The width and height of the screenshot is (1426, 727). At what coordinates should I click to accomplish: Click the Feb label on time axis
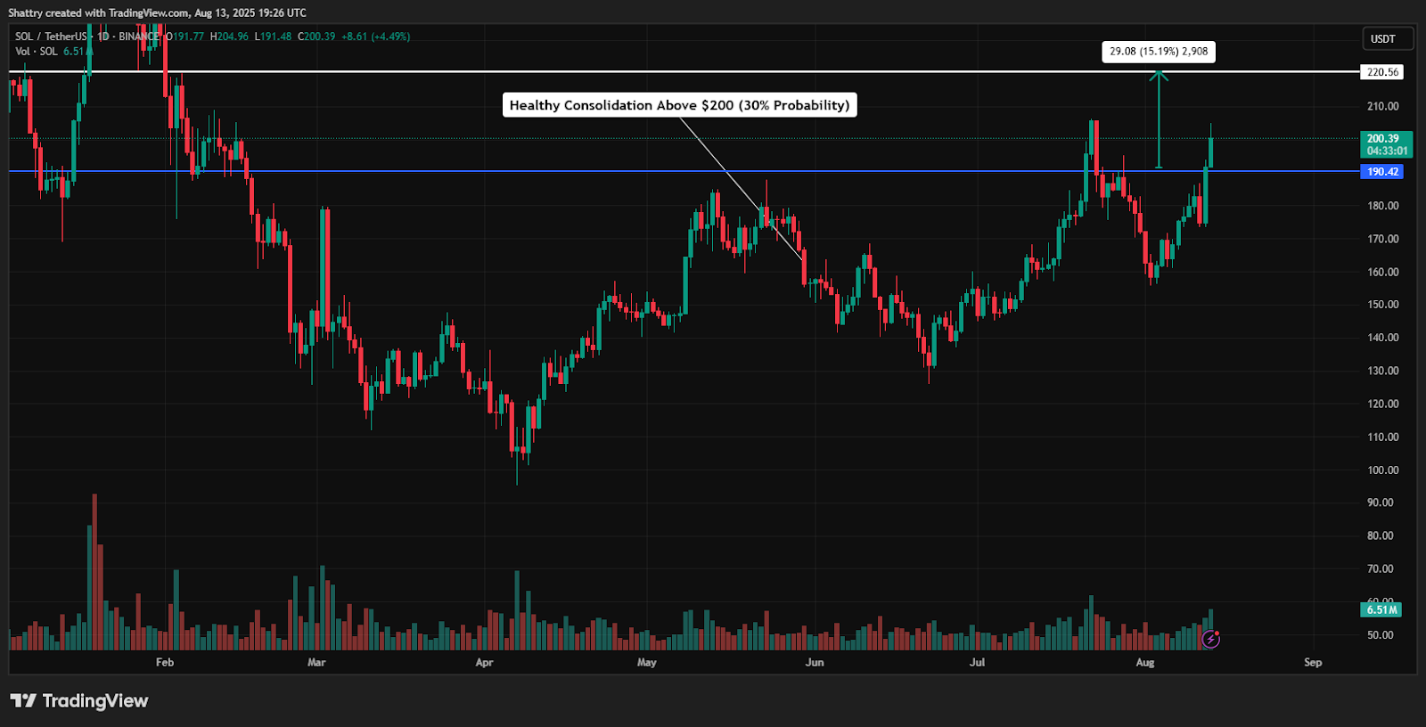click(x=165, y=662)
